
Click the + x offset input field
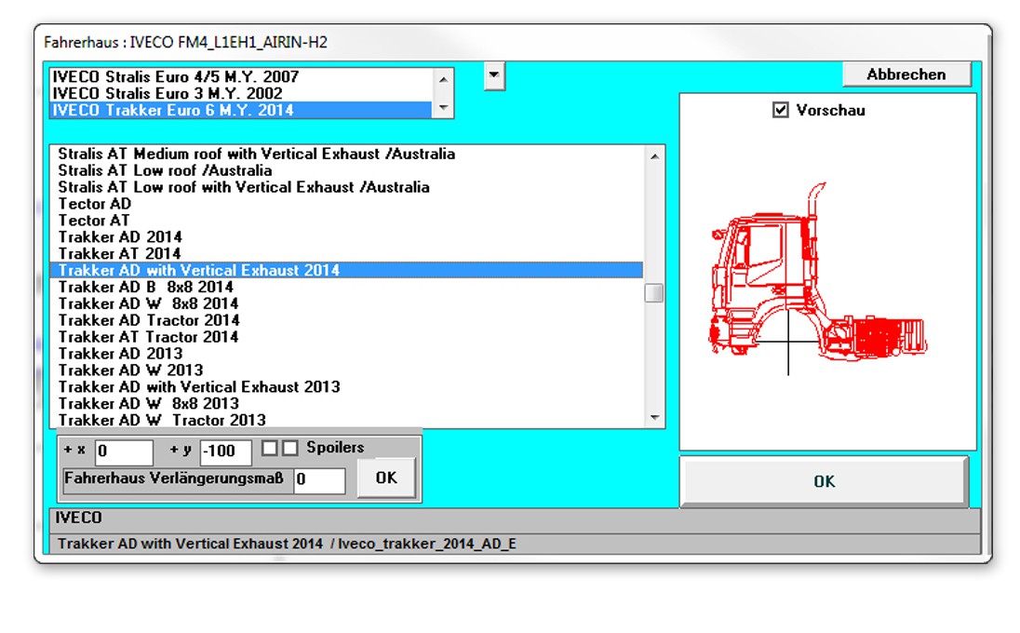(x=125, y=451)
